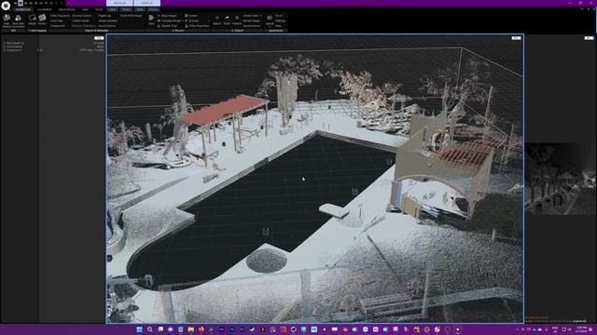Click the camera marker at pool bottom center
Screen dimensions: 597x335
(266, 231)
